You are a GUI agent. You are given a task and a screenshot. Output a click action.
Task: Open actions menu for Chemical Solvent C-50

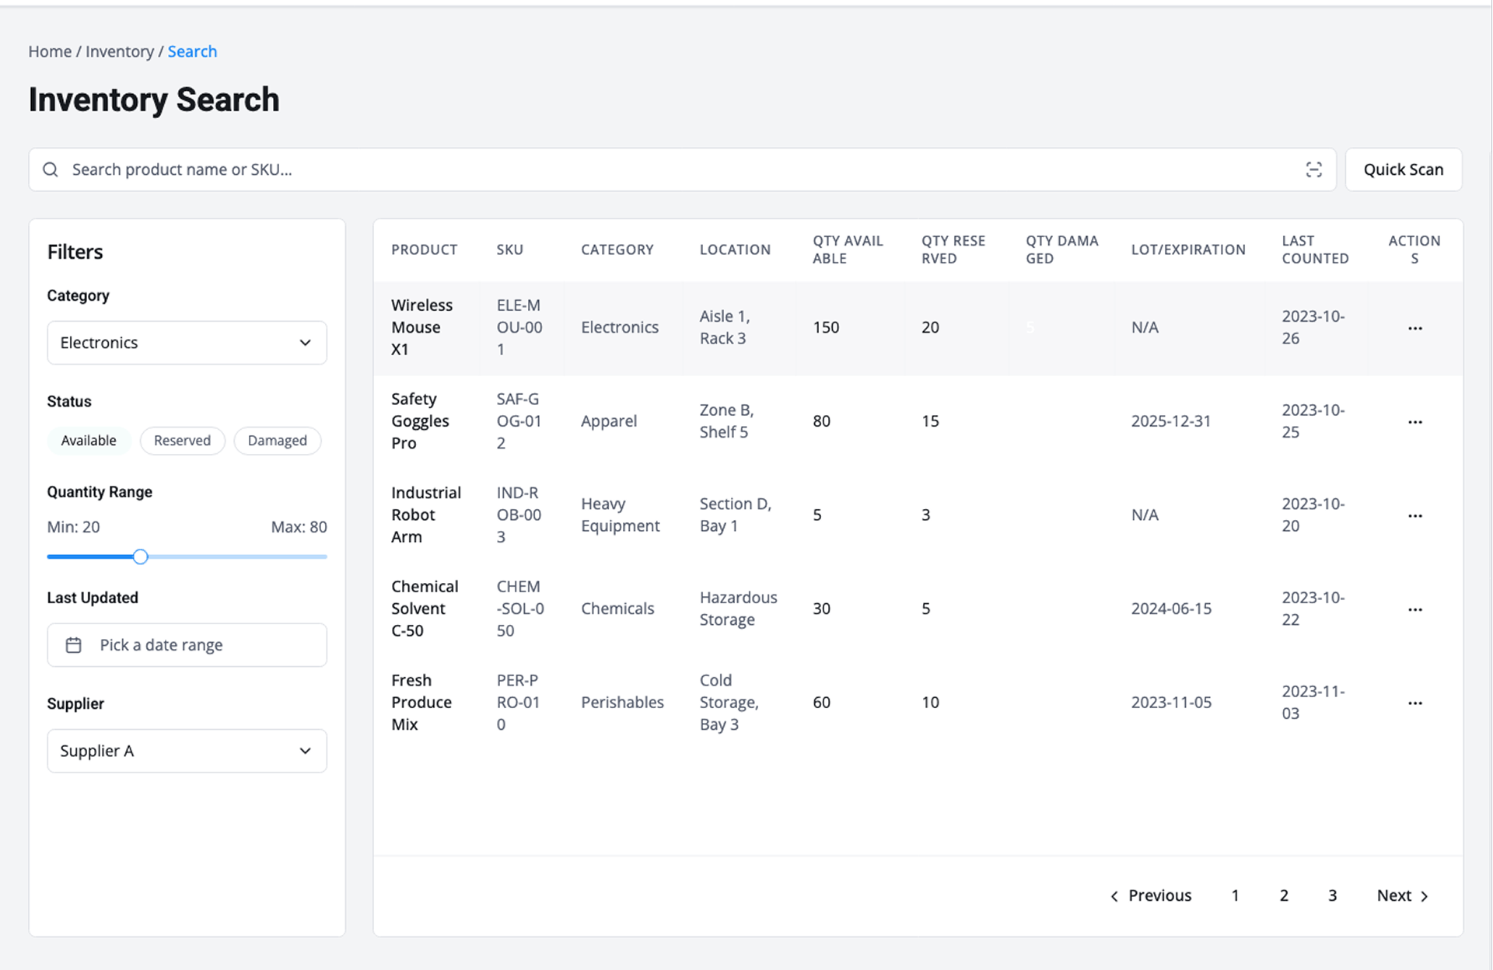[x=1414, y=609]
